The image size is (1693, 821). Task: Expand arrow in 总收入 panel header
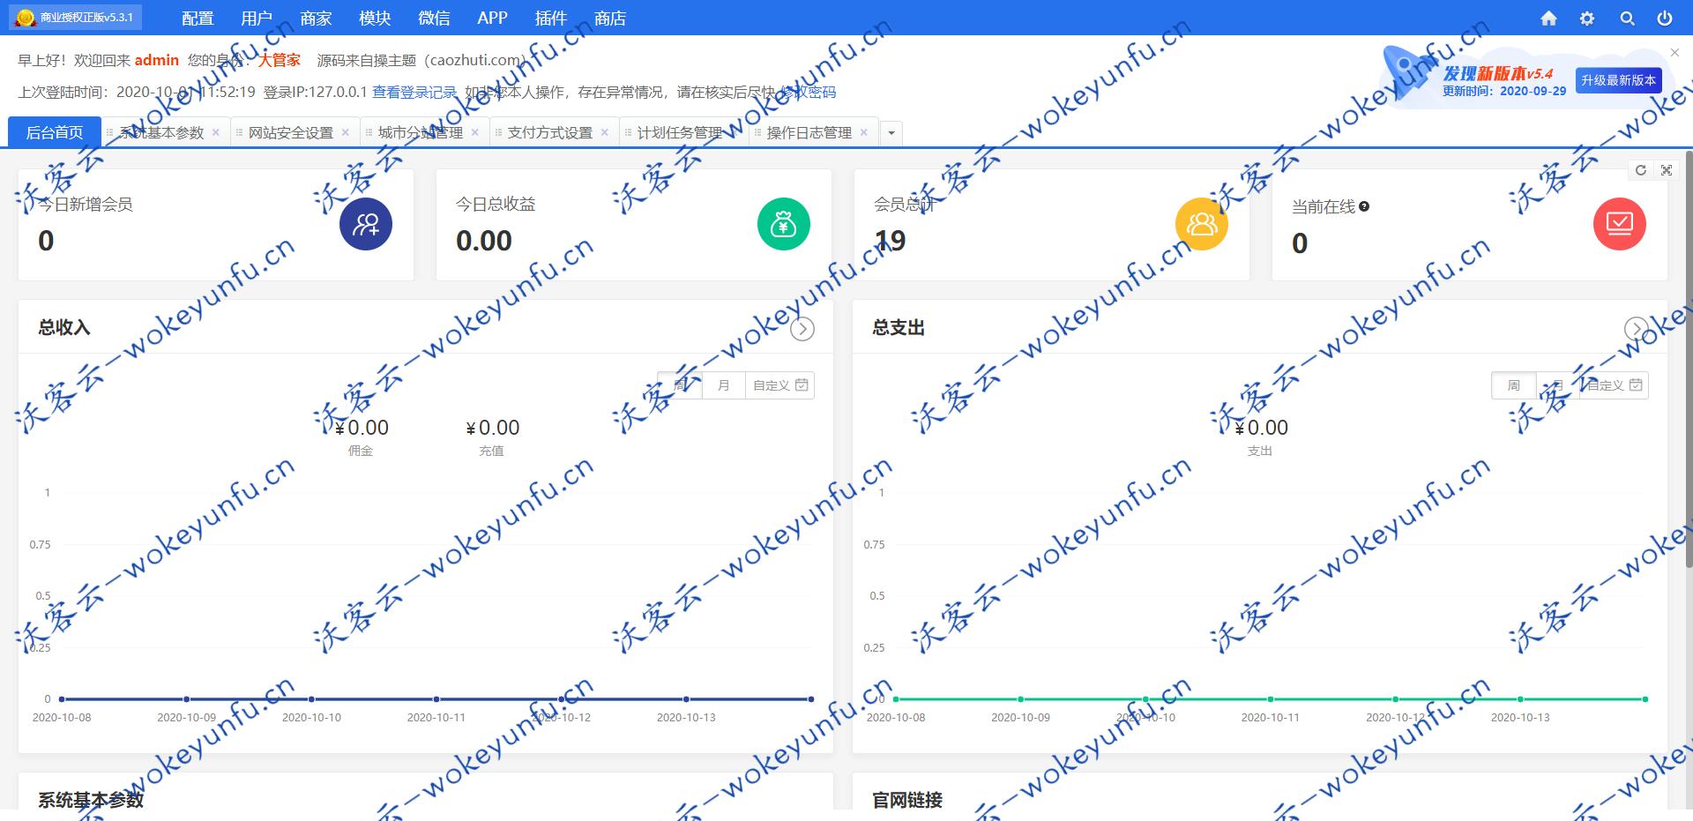(802, 329)
